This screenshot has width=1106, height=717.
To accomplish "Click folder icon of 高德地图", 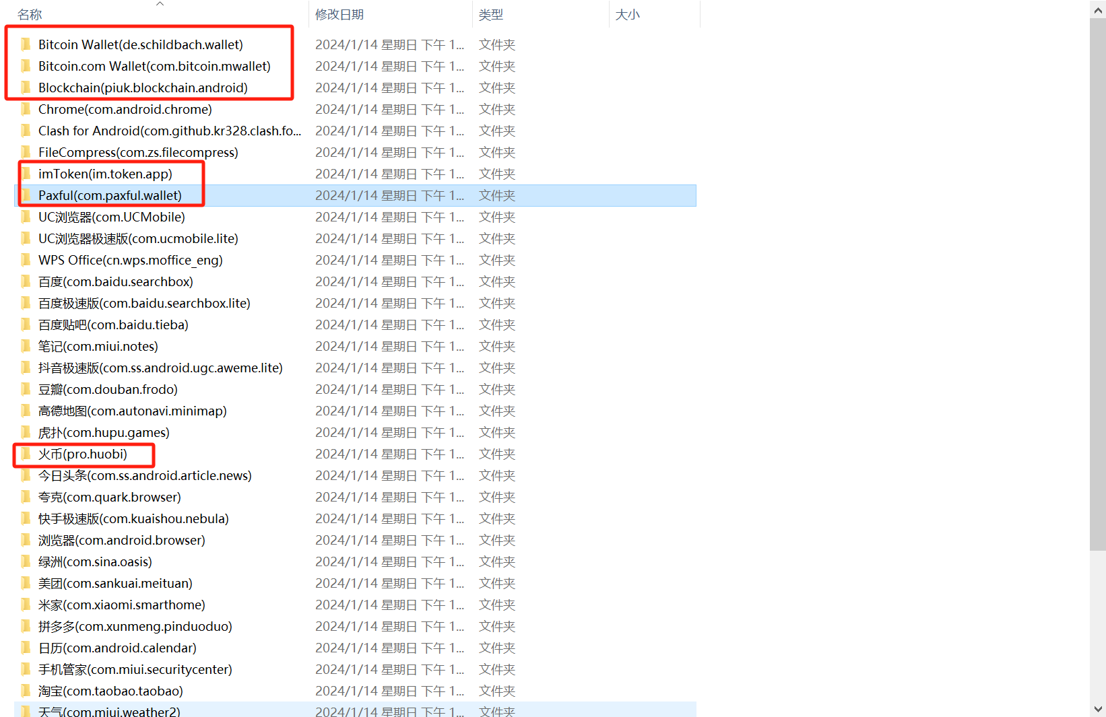I will coord(26,411).
